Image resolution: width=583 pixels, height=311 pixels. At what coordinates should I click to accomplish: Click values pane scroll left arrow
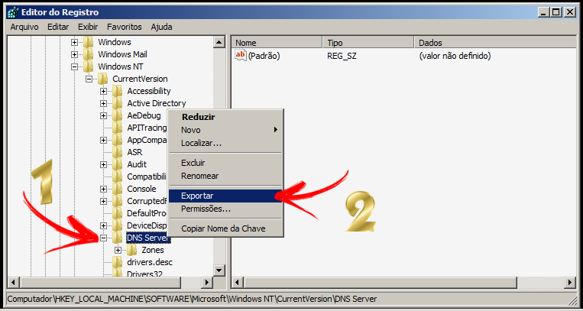pyautogui.click(x=238, y=283)
